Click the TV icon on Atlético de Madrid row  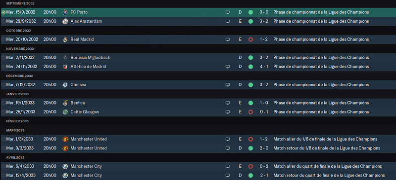[228, 67]
